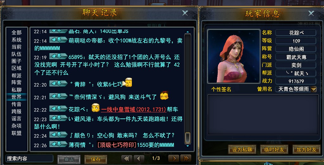
Task: Open the 帮派 chat channel
Action: point(16,76)
